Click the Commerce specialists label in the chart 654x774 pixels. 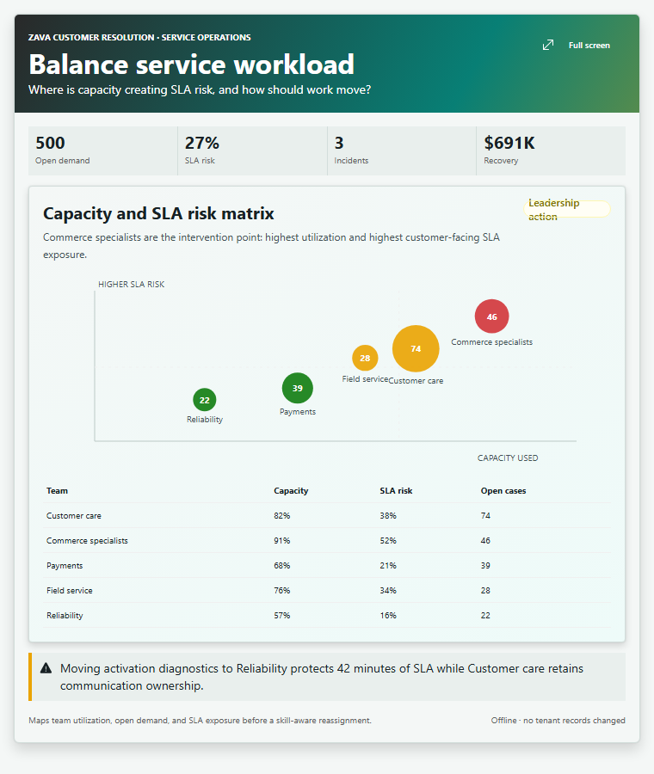click(491, 342)
